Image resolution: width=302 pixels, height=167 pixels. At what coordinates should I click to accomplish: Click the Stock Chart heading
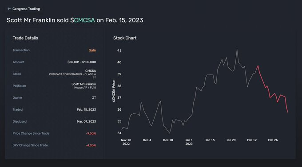pos(125,38)
